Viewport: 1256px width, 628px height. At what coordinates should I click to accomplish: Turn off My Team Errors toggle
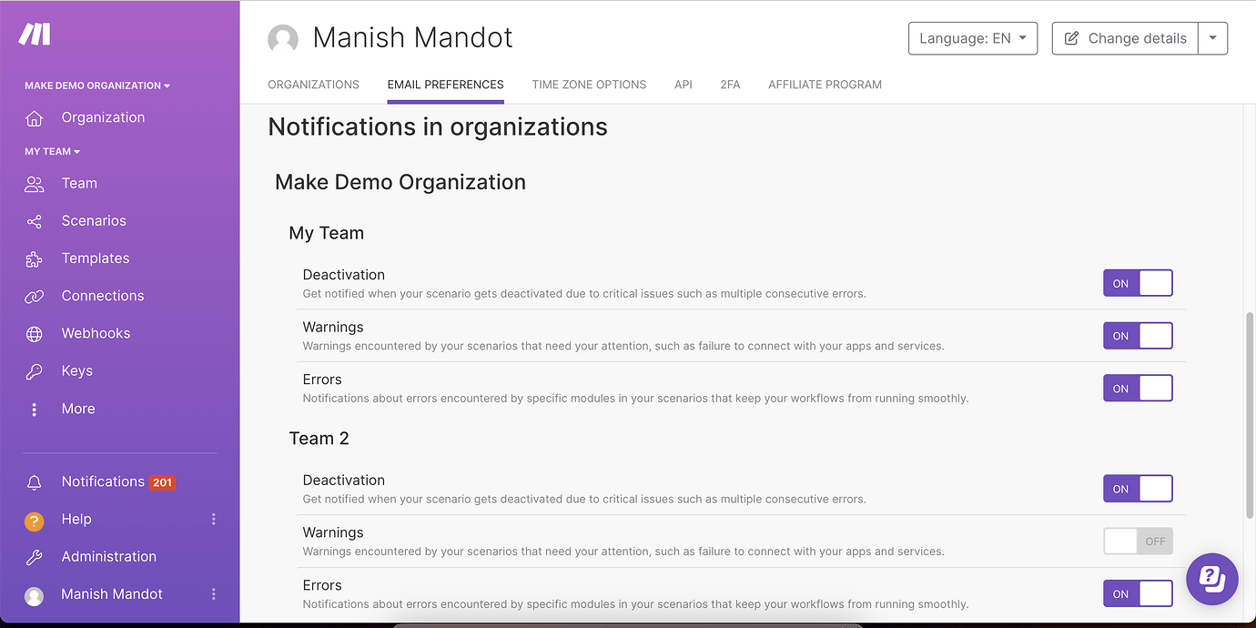1138,389
